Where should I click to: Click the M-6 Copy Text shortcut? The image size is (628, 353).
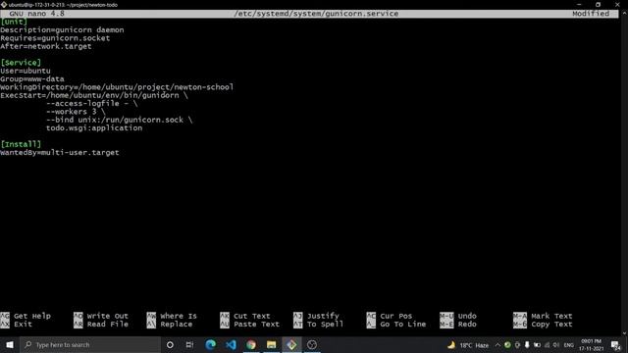[543, 325]
